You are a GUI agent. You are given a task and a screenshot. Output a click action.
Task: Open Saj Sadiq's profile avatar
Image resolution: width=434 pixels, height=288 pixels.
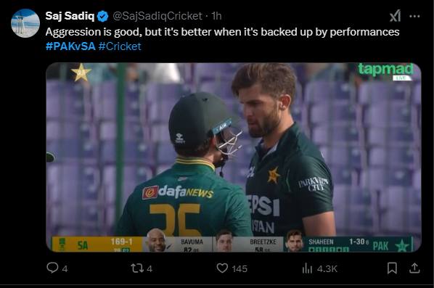[25, 23]
